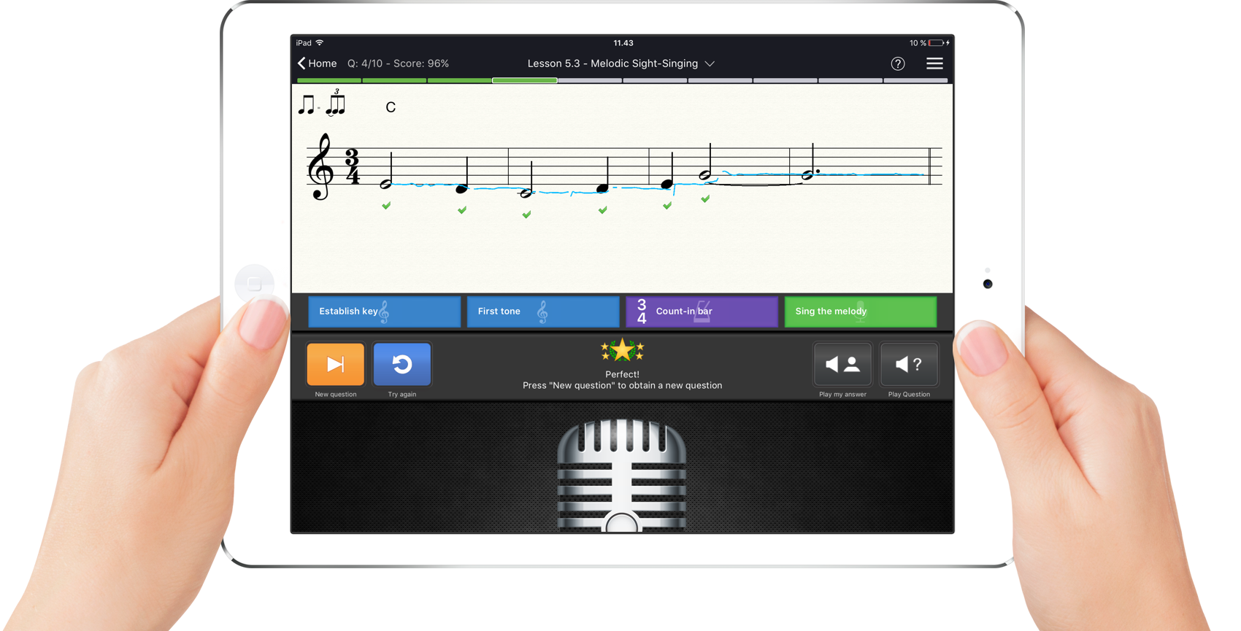Expand the lesson title dropdown chevron
Image resolution: width=1241 pixels, height=631 pixels.
710,63
